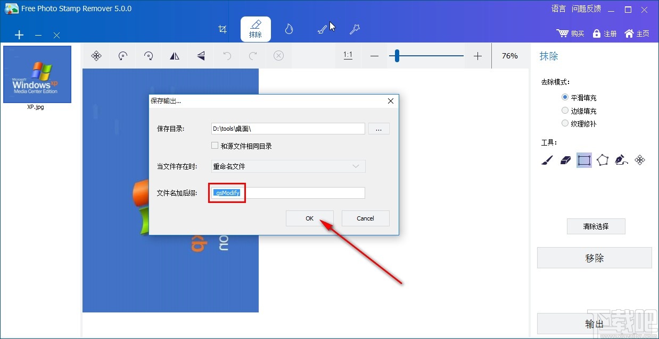Select the XP.jpg thumbnail

tap(37, 74)
